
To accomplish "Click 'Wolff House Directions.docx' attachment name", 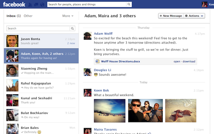I will click(x=121, y=62).
